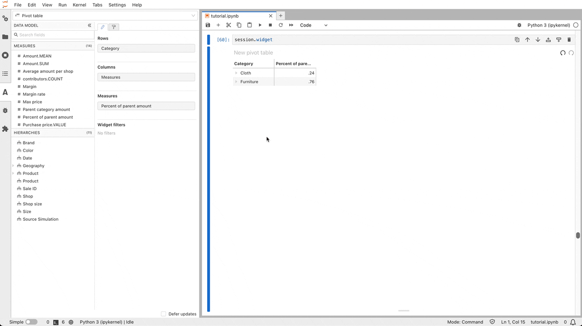Delete the cell with the trash icon
Screen dimensions: 582x326
569,40
